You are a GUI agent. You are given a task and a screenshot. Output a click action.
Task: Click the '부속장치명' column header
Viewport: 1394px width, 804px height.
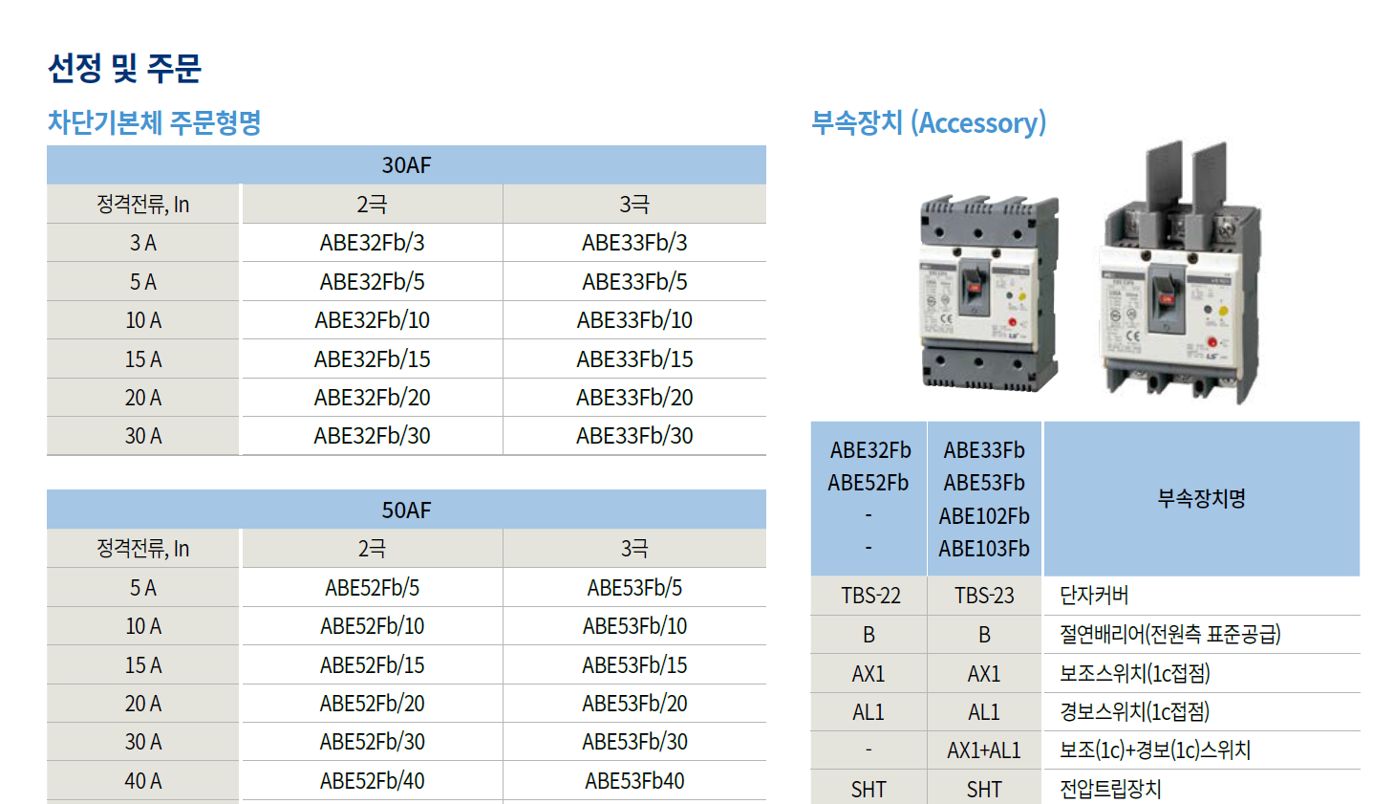[x=1202, y=498]
